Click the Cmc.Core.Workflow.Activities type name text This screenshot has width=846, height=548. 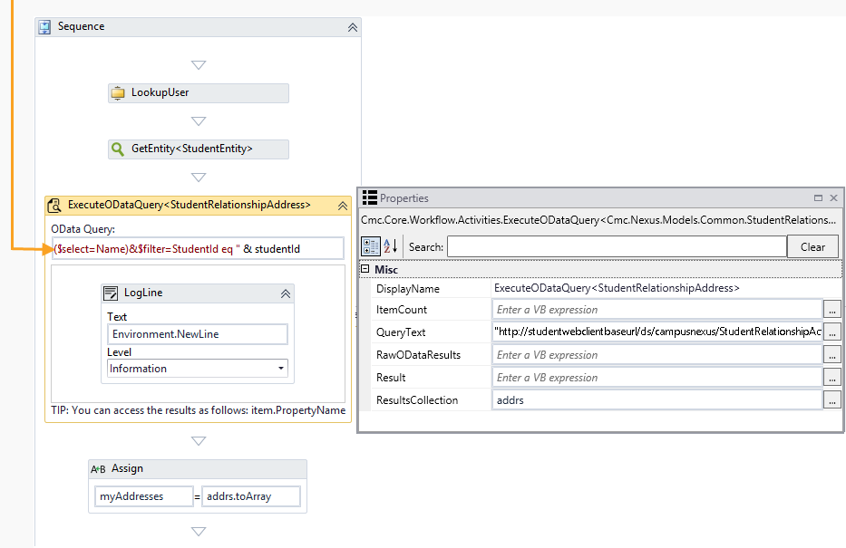point(598,220)
